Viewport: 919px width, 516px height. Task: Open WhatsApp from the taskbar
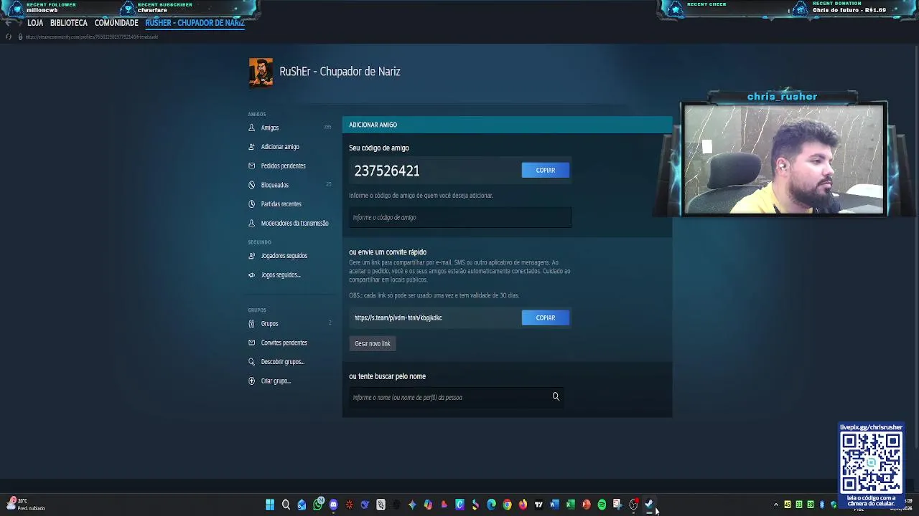point(318,505)
